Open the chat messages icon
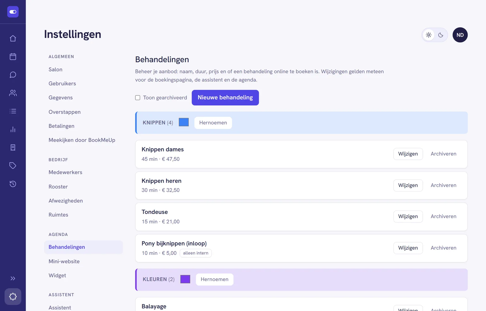486x311 pixels. click(13, 75)
